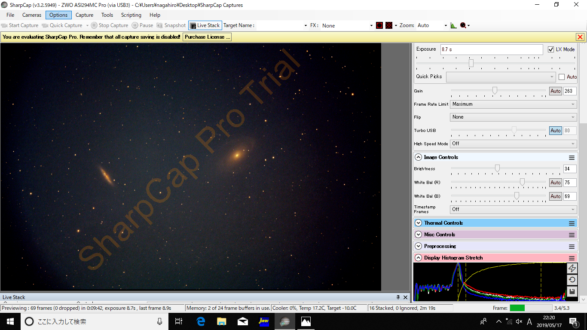Close the Live Stack panel

[405, 297]
